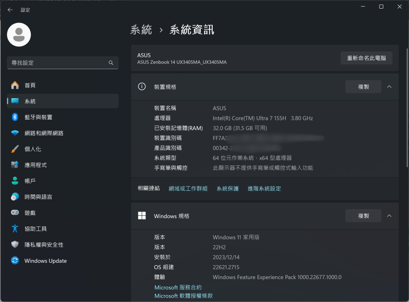Collapse the 裝置規格 section chevron

[389, 87]
